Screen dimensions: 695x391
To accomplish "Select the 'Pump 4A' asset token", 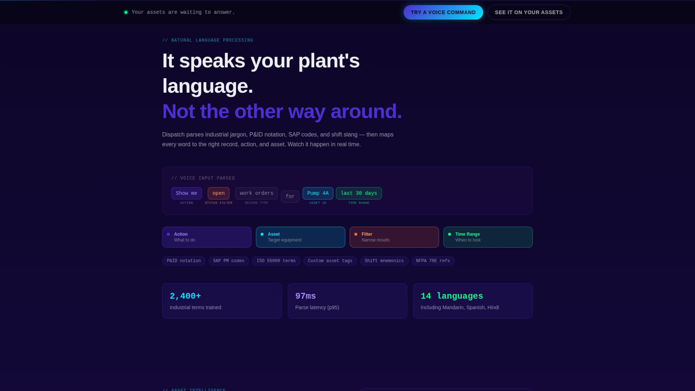I will (x=318, y=193).
